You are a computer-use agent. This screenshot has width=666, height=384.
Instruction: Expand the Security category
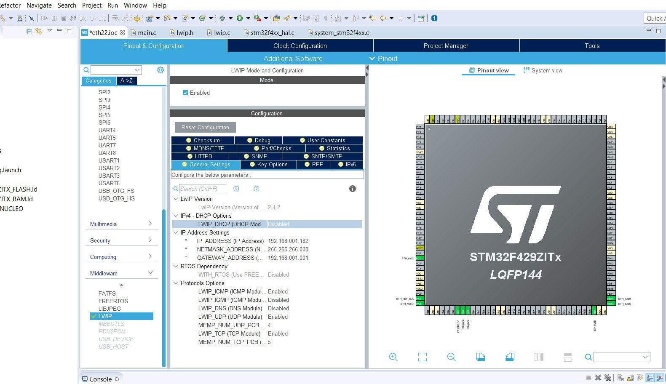click(x=121, y=240)
